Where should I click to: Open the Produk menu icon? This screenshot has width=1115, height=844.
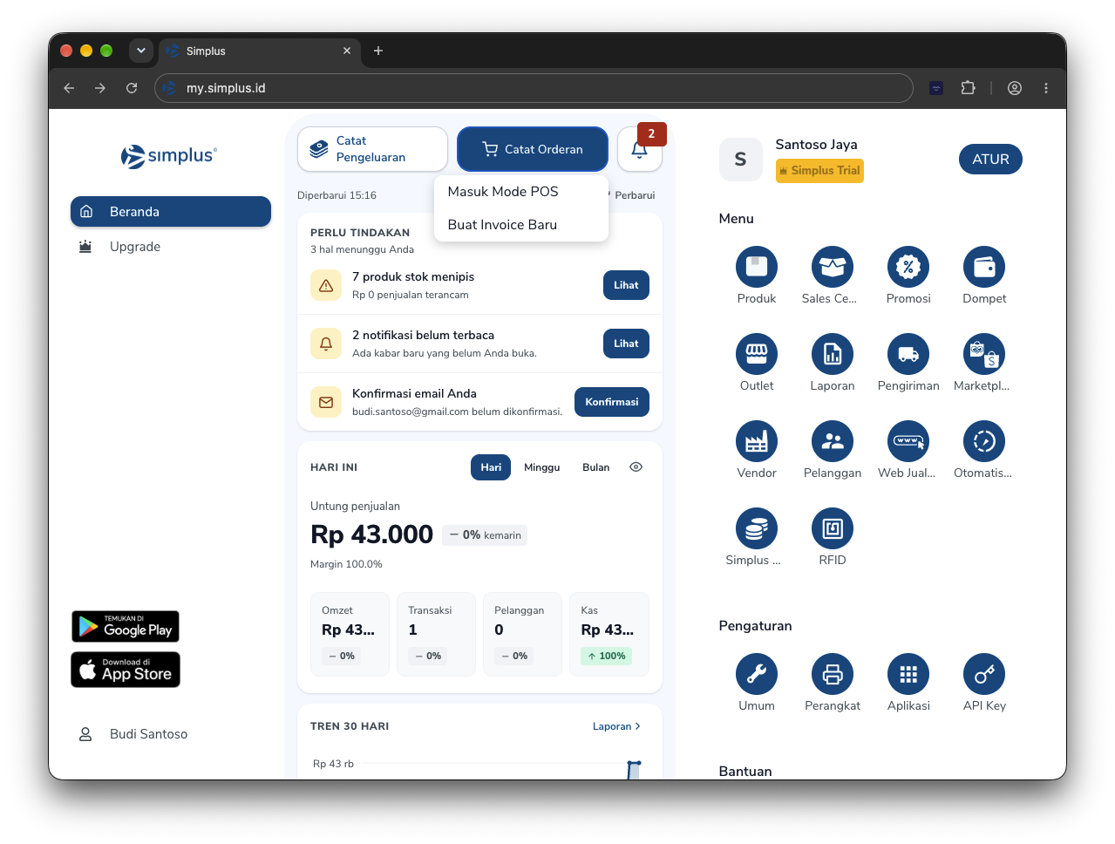pyautogui.click(x=756, y=267)
